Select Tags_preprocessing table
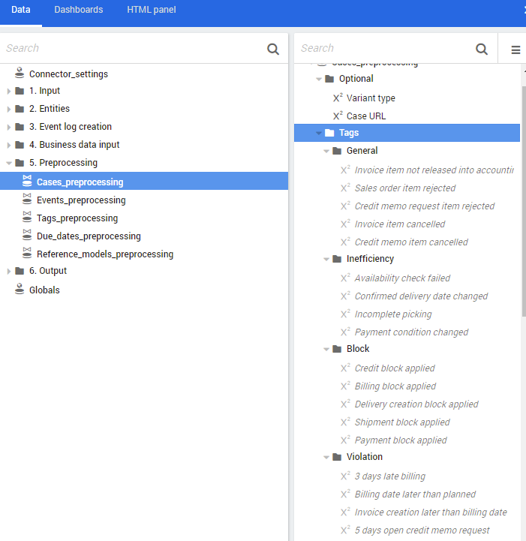This screenshot has height=541, width=526. tap(77, 218)
